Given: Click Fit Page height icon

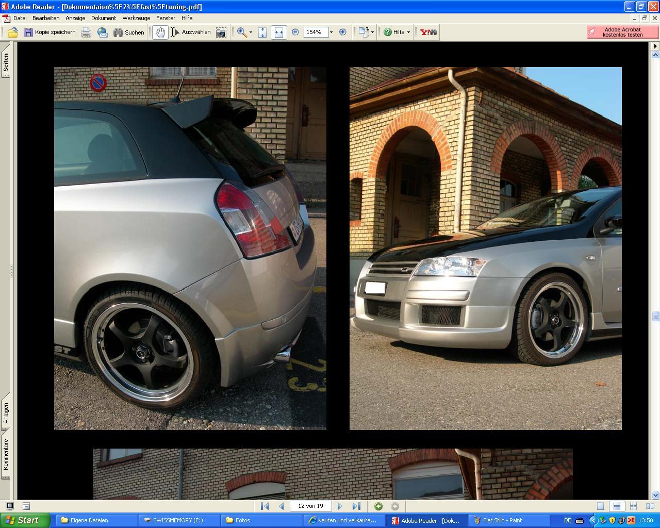Looking at the screenshot, I should [x=262, y=32].
